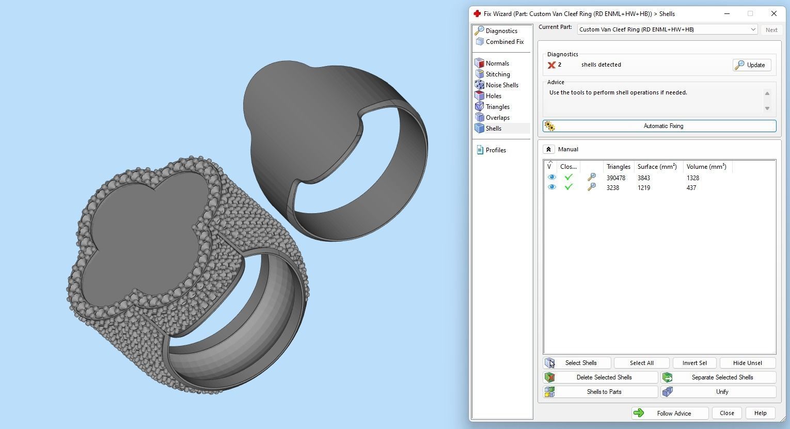
Task: Click Invert Sel button
Action: 694,363
